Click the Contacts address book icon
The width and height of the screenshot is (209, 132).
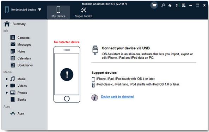coord(13,38)
